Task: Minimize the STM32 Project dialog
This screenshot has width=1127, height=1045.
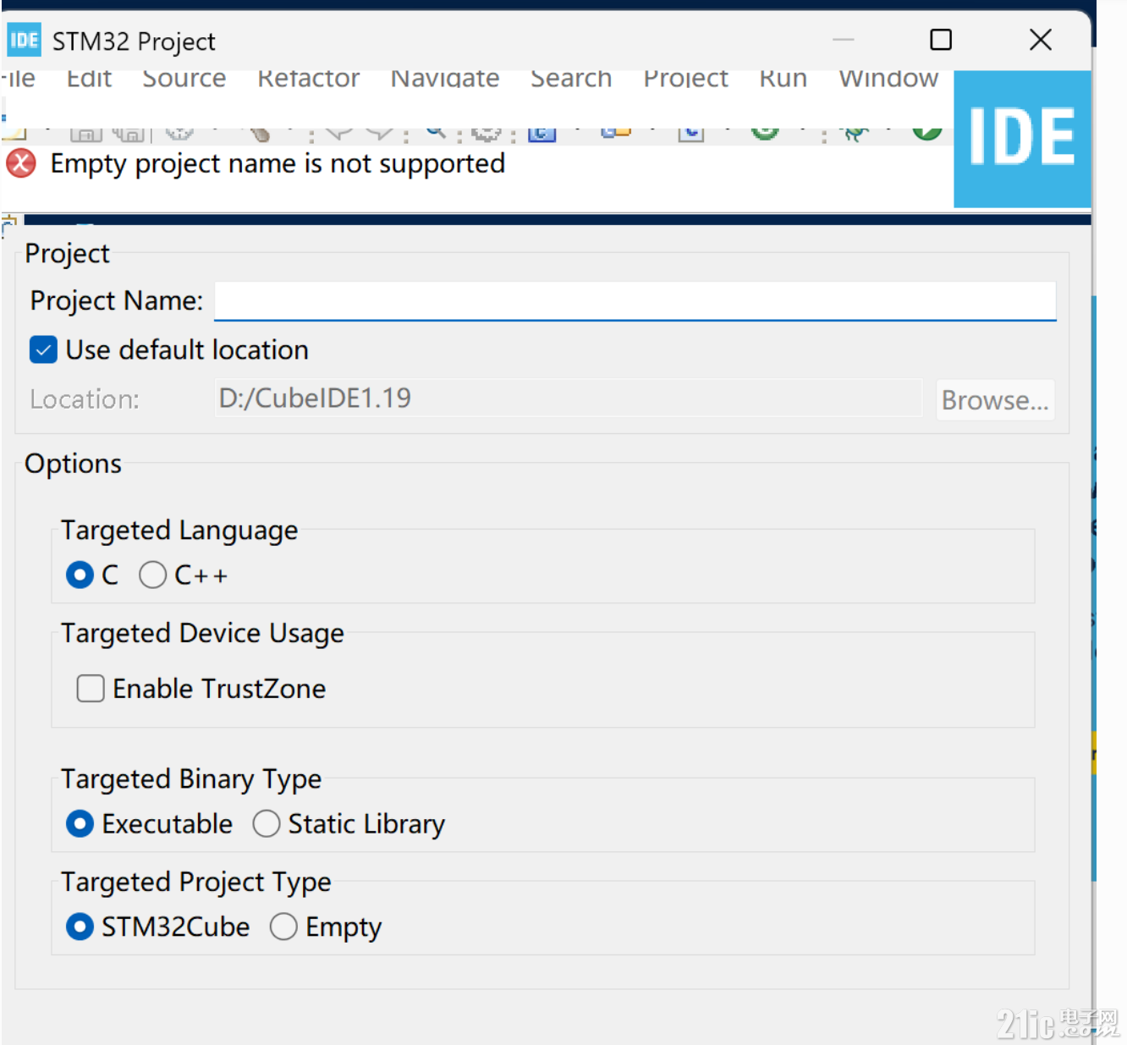Action: 844,40
